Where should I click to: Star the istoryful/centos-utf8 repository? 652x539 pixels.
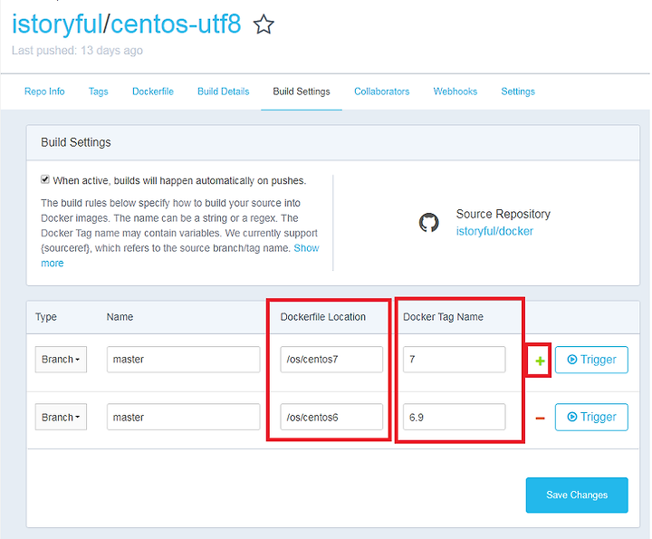tap(264, 24)
